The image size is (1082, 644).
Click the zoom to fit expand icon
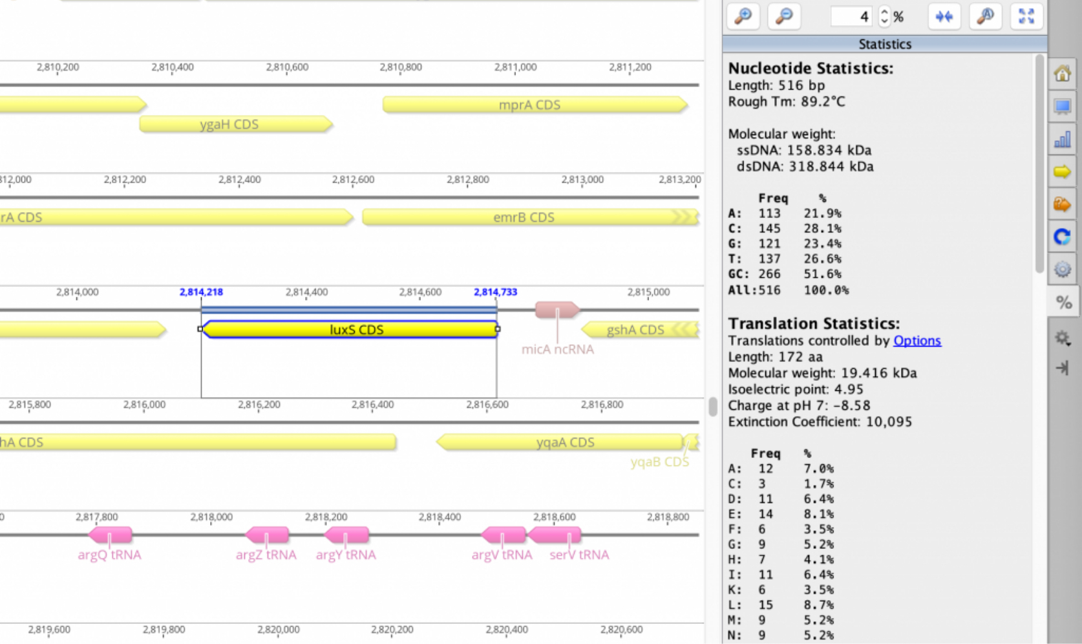tap(1026, 16)
